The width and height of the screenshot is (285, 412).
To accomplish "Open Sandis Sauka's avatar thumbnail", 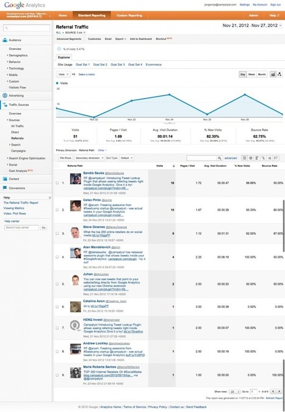I will click(x=75, y=178).
